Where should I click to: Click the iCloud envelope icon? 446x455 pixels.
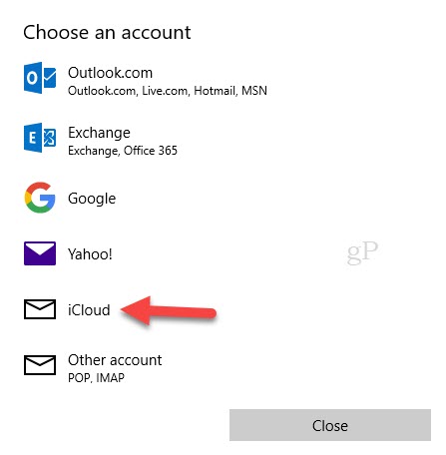pyautogui.click(x=40, y=309)
